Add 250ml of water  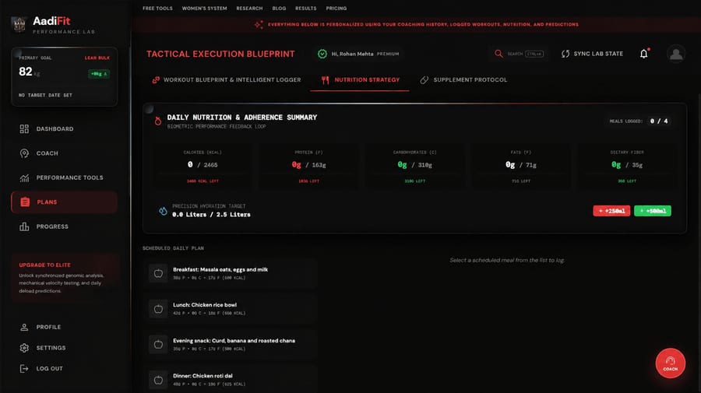pyautogui.click(x=611, y=211)
